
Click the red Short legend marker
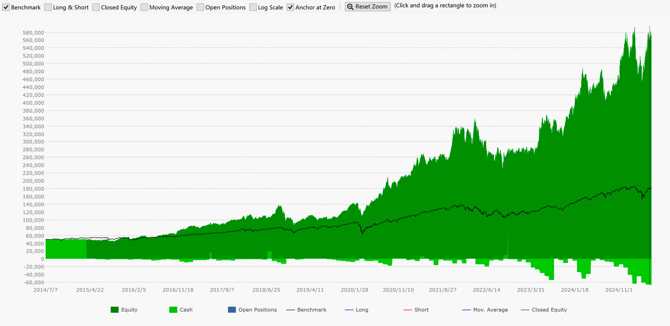point(408,310)
